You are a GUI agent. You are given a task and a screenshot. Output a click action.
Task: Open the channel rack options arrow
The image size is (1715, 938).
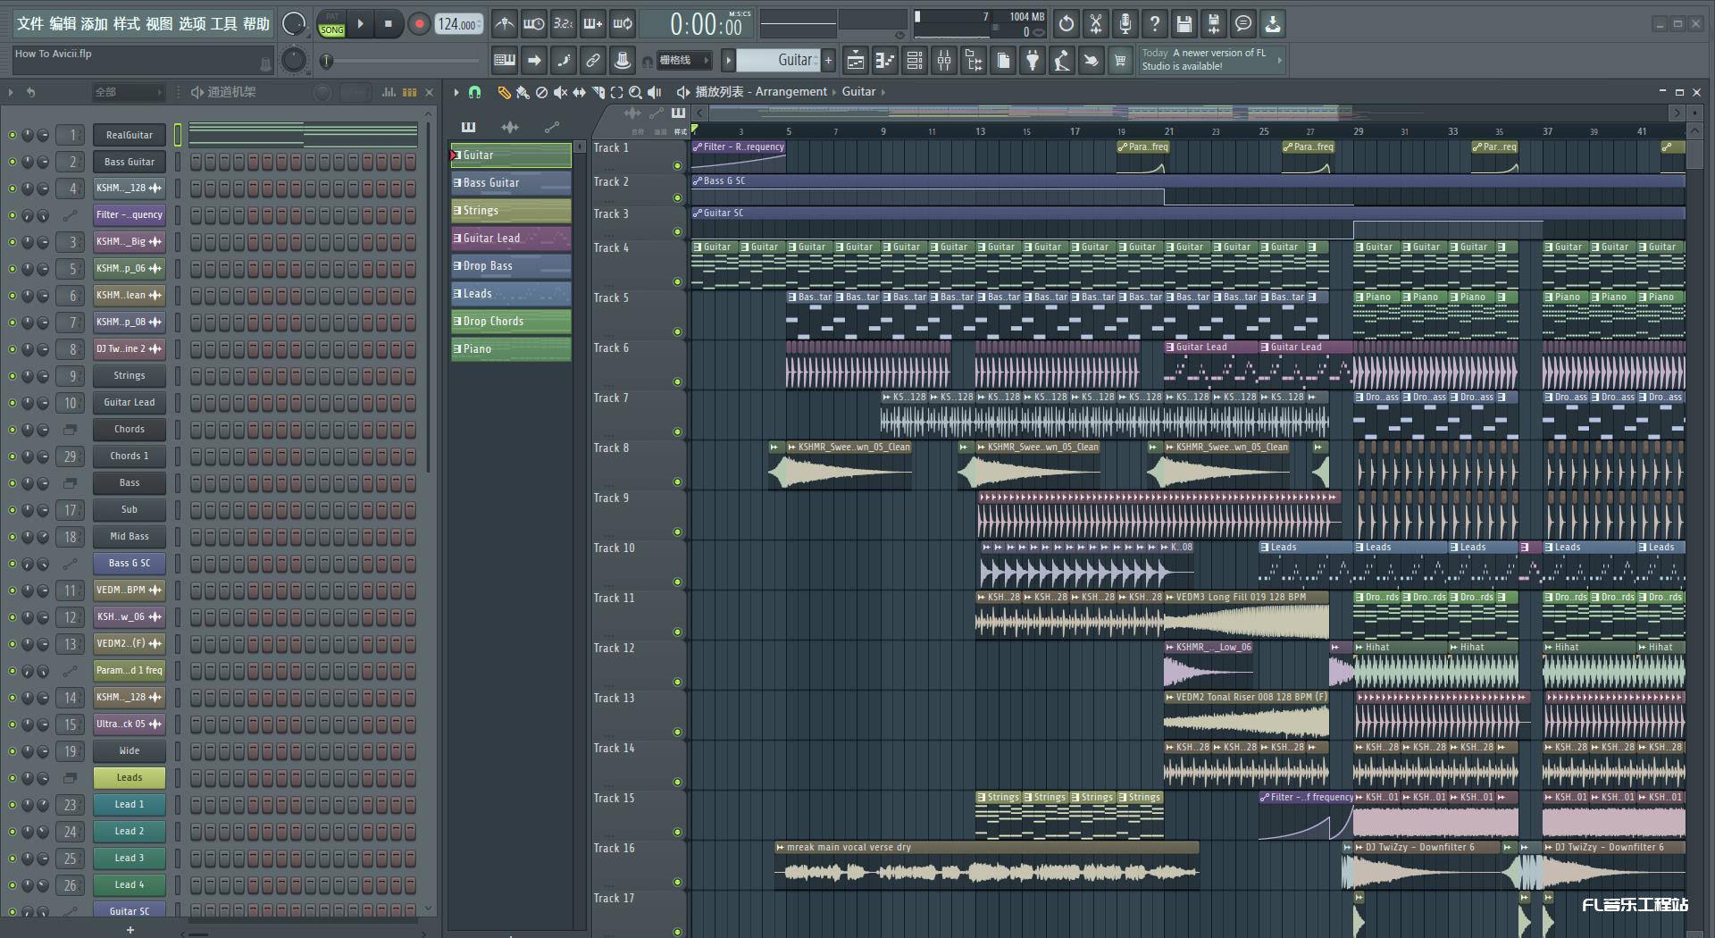point(11,92)
